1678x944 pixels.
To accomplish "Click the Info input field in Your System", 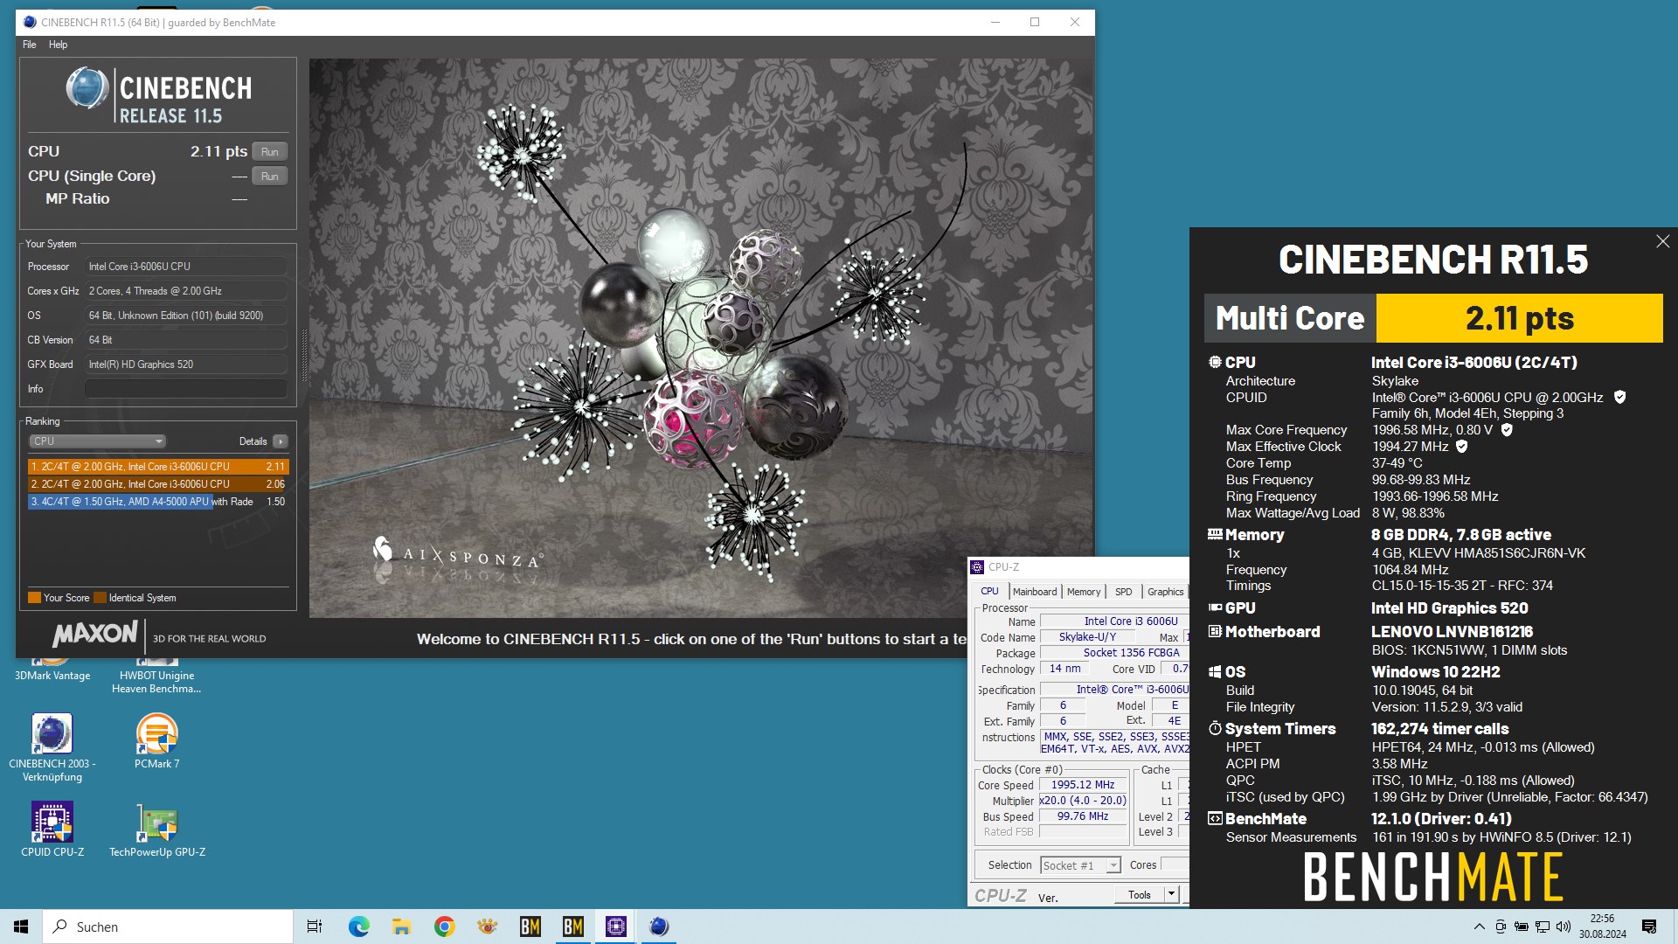I will point(185,389).
